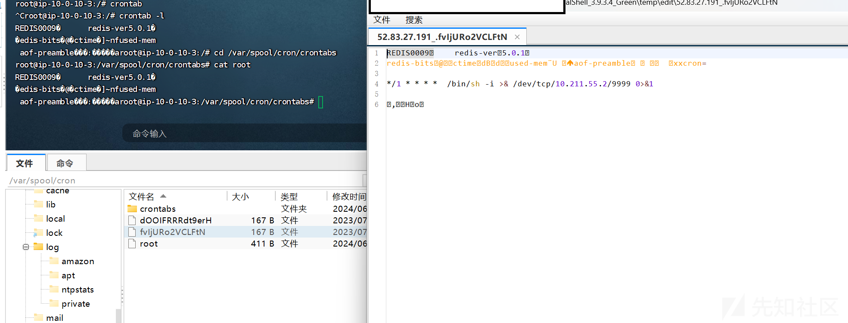Close the fvIjURo2VCLFtN editor tab
The image size is (848, 323).
point(517,37)
